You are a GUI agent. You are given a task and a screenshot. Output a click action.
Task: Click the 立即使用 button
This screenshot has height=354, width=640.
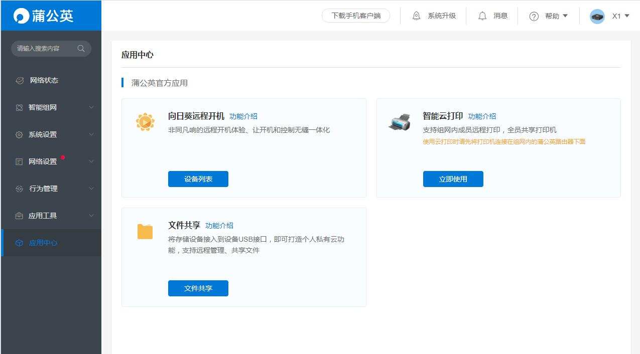(453, 179)
